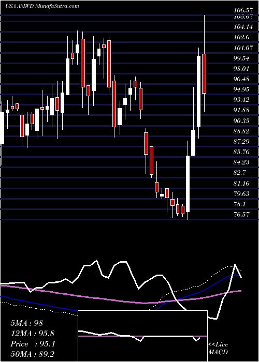This screenshot has width=259, height=362.
Task: Click the 79.63 price axis label
Action: pyautogui.click(x=241, y=193)
